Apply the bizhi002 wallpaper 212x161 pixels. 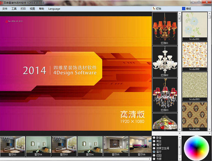[x=195, y=57]
